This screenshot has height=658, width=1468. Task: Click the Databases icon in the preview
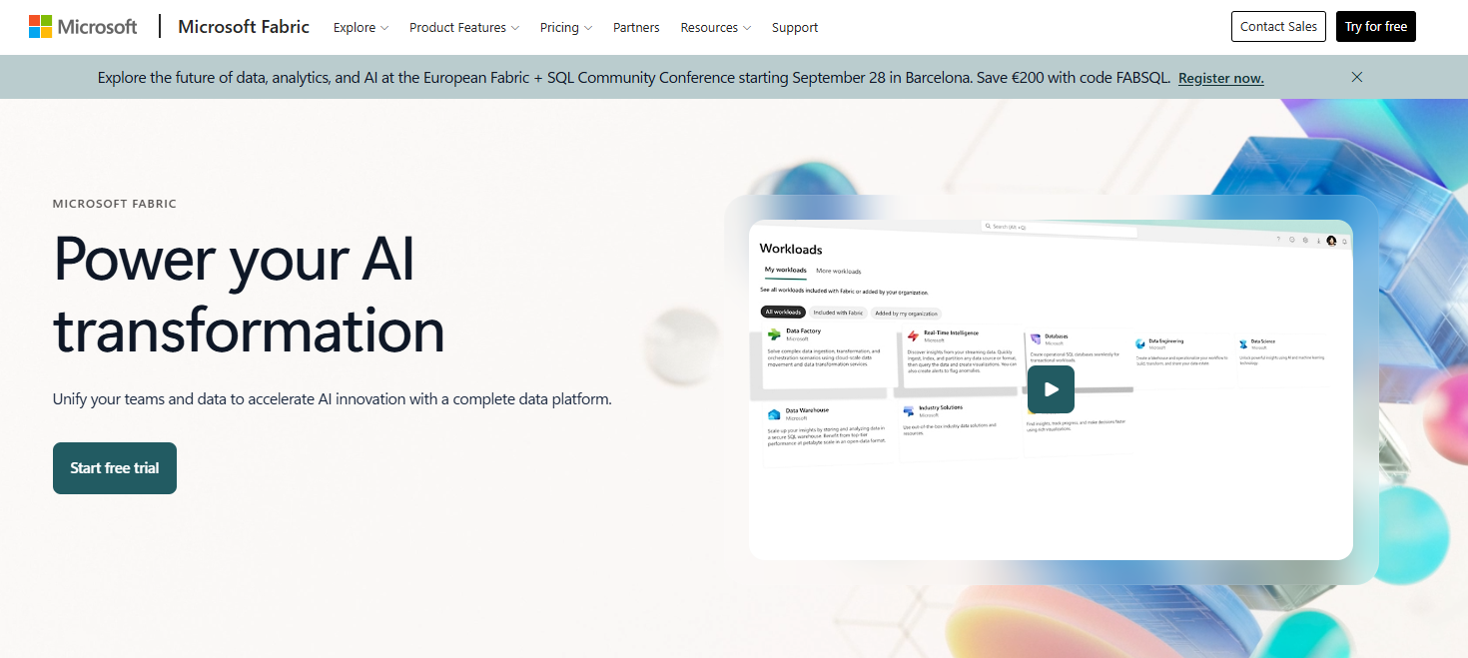(x=1036, y=339)
